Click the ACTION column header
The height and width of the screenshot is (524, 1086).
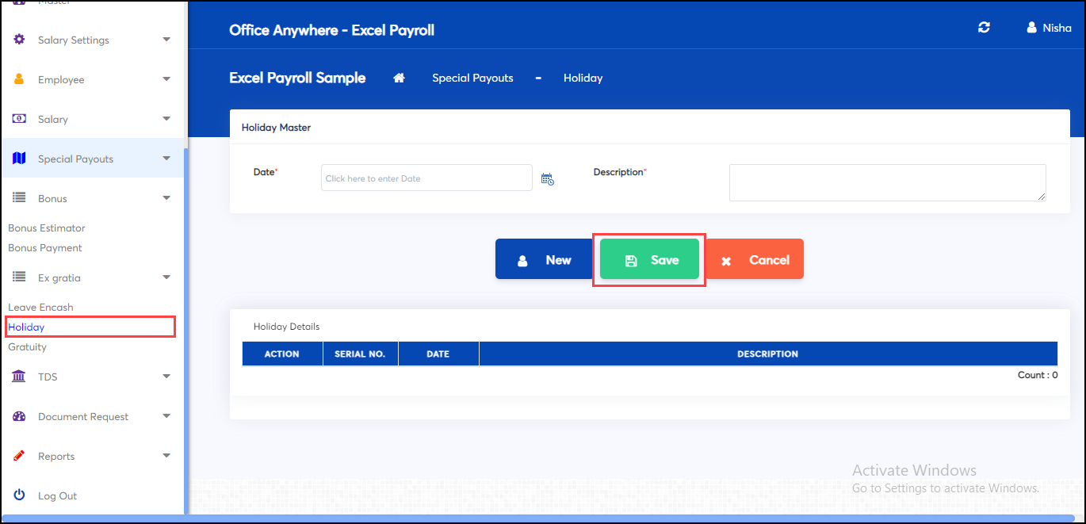click(x=282, y=354)
